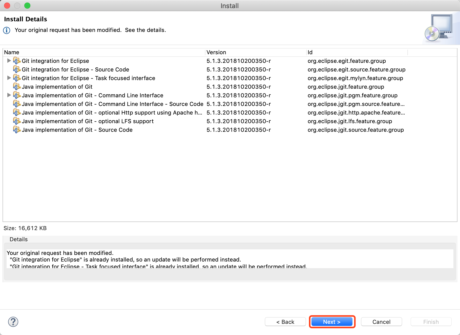Click the icon for Java implementation of Git - Source Code
Viewport: 460px width, 335px height.
[17, 130]
